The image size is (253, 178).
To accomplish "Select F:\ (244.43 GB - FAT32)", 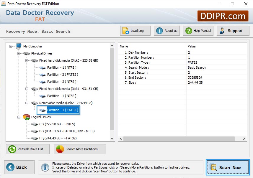I will (58, 139).
